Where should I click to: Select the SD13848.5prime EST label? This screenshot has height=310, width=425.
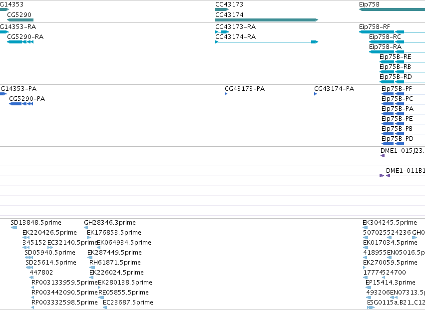(36, 223)
